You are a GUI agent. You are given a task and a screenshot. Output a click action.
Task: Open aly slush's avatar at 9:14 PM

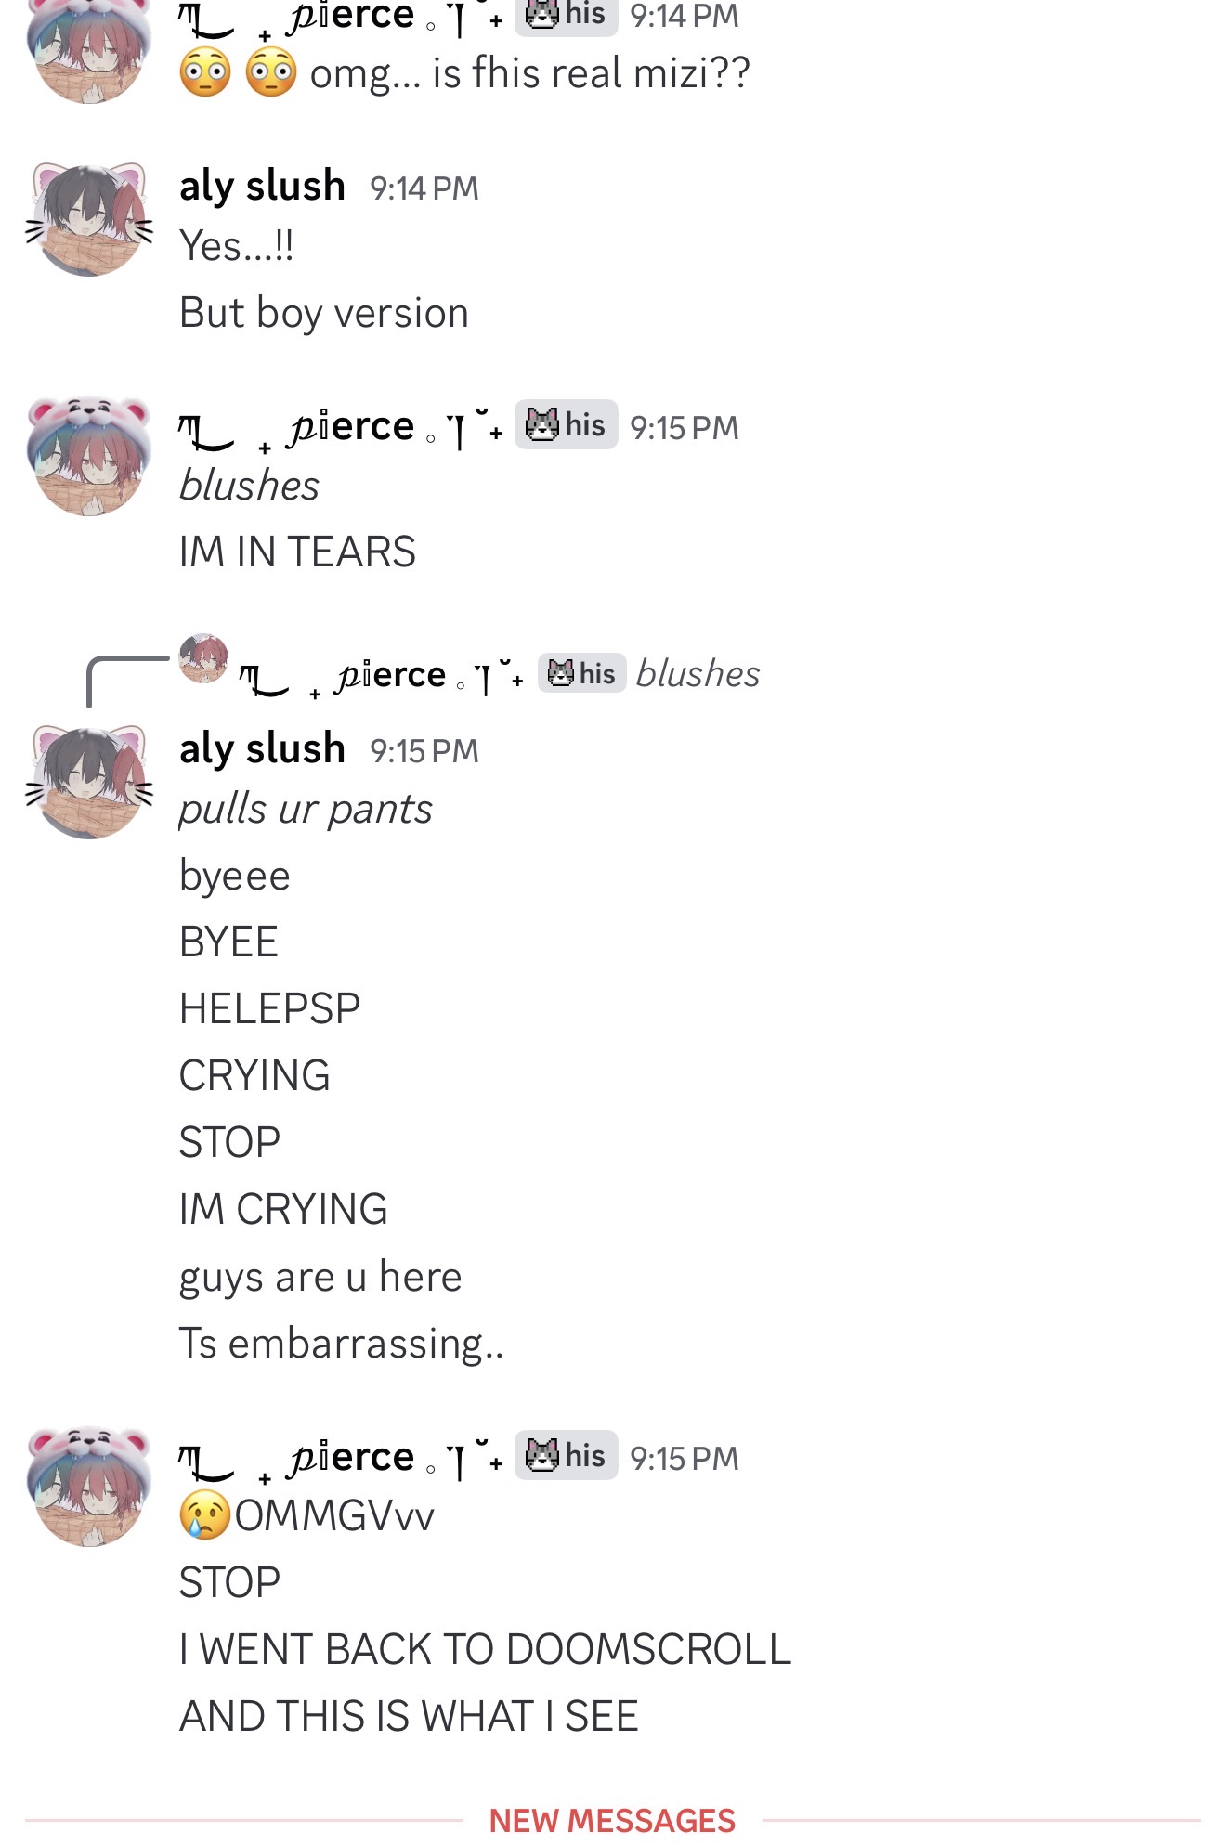tap(89, 219)
